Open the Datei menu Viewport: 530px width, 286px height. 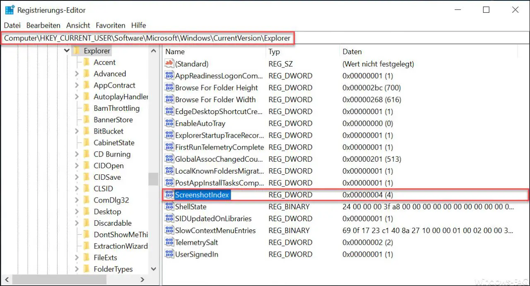point(12,25)
